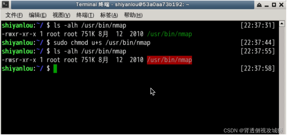This screenshot has height=136, width=287.
Task: Click the terminal icon in title bar
Action: click(5, 4)
